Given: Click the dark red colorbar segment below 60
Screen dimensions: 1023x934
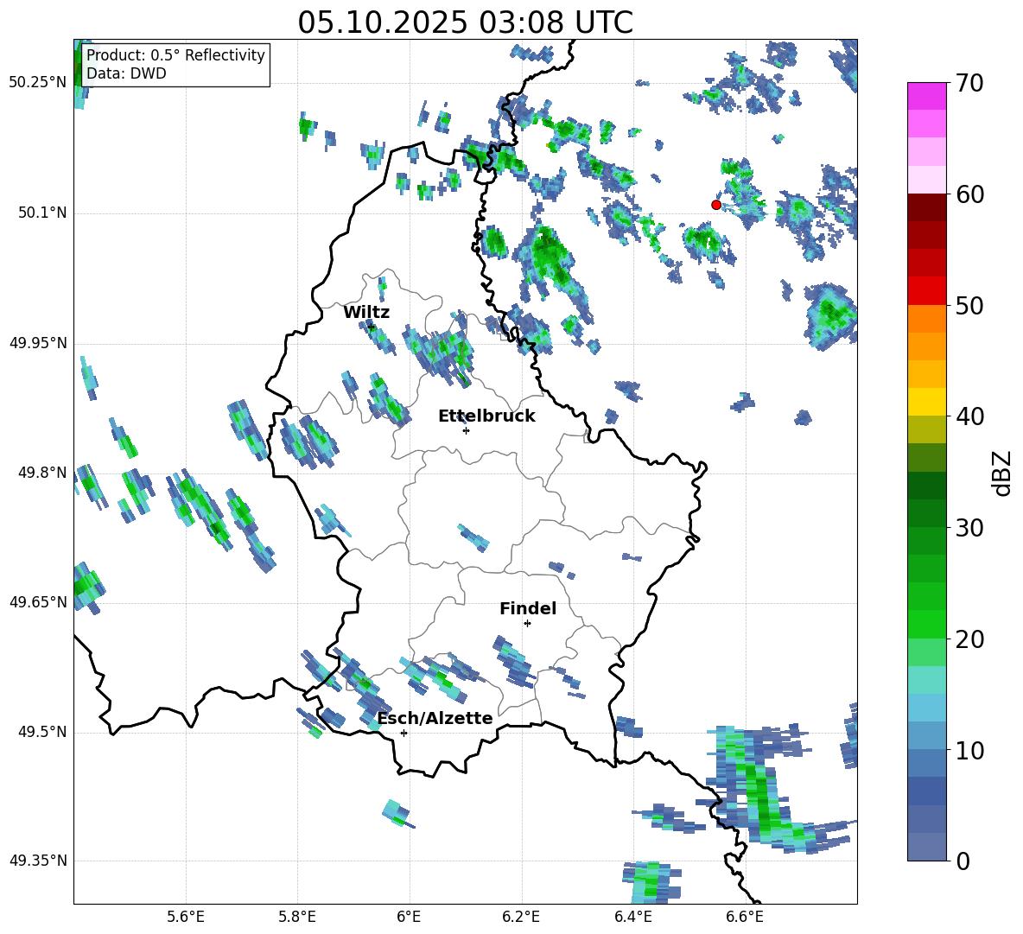Looking at the screenshot, I should [926, 206].
